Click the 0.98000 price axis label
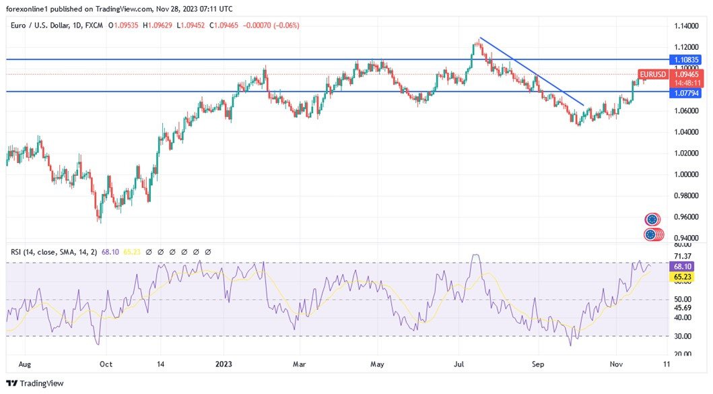The width and height of the screenshot is (713, 394). (685, 195)
